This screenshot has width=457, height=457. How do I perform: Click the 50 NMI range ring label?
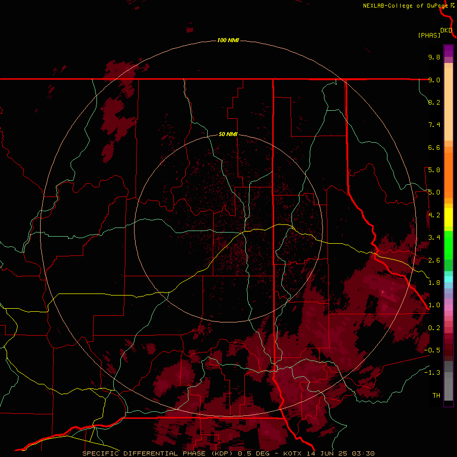click(x=228, y=134)
